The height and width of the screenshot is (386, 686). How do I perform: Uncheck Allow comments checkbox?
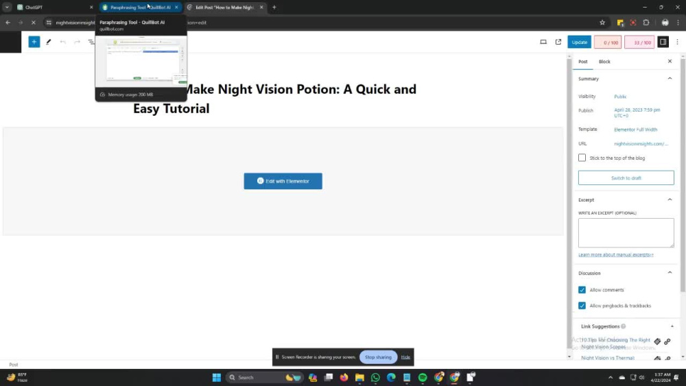click(x=582, y=290)
